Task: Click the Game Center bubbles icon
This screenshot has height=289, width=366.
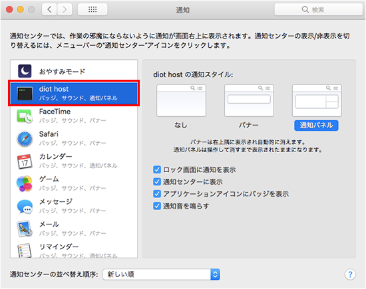Action: 24,183
